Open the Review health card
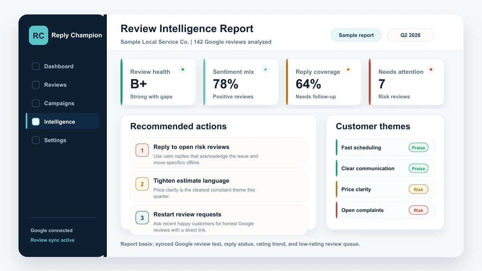 pyautogui.click(x=158, y=82)
